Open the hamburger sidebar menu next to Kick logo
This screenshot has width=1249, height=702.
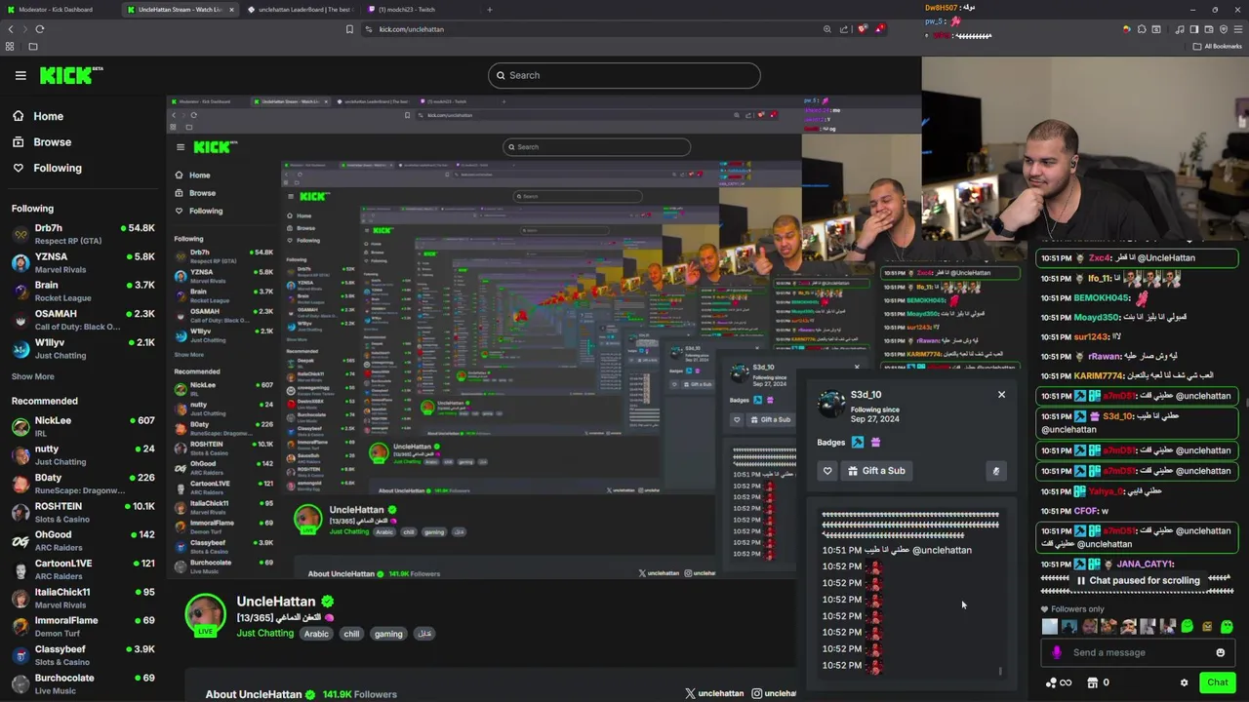click(x=20, y=75)
